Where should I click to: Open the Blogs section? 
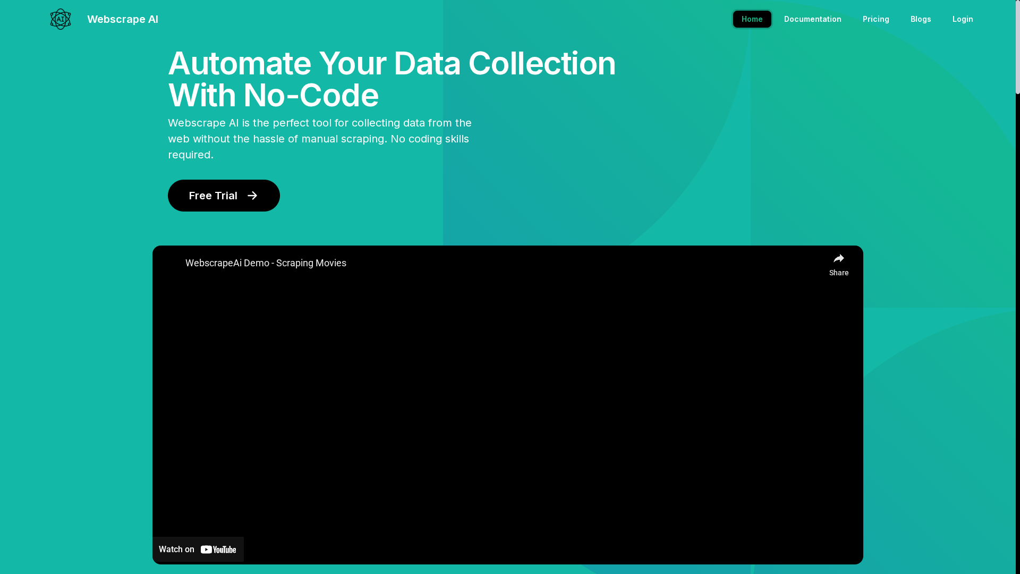pos(921,19)
